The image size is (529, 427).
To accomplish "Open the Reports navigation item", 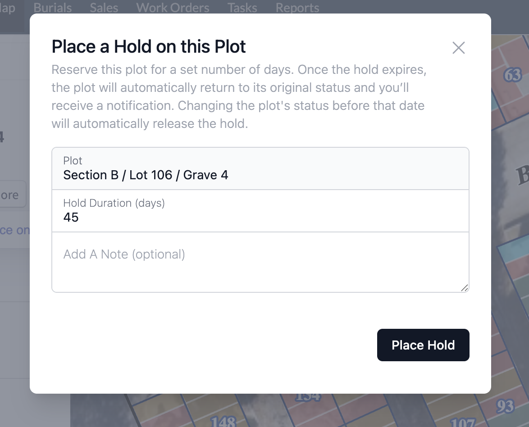I will [x=297, y=8].
